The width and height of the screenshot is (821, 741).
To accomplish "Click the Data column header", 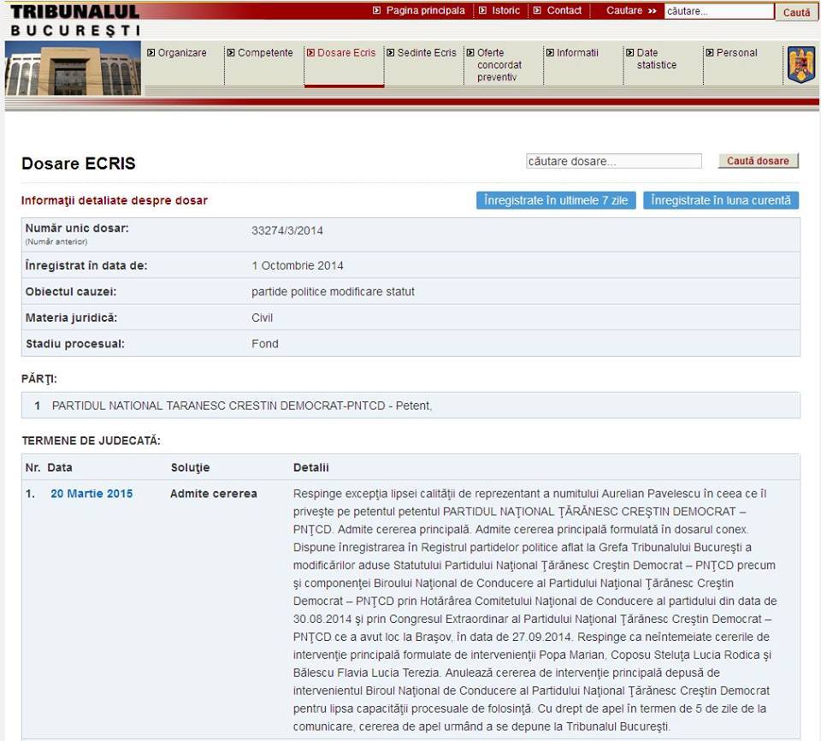I will pos(60,467).
